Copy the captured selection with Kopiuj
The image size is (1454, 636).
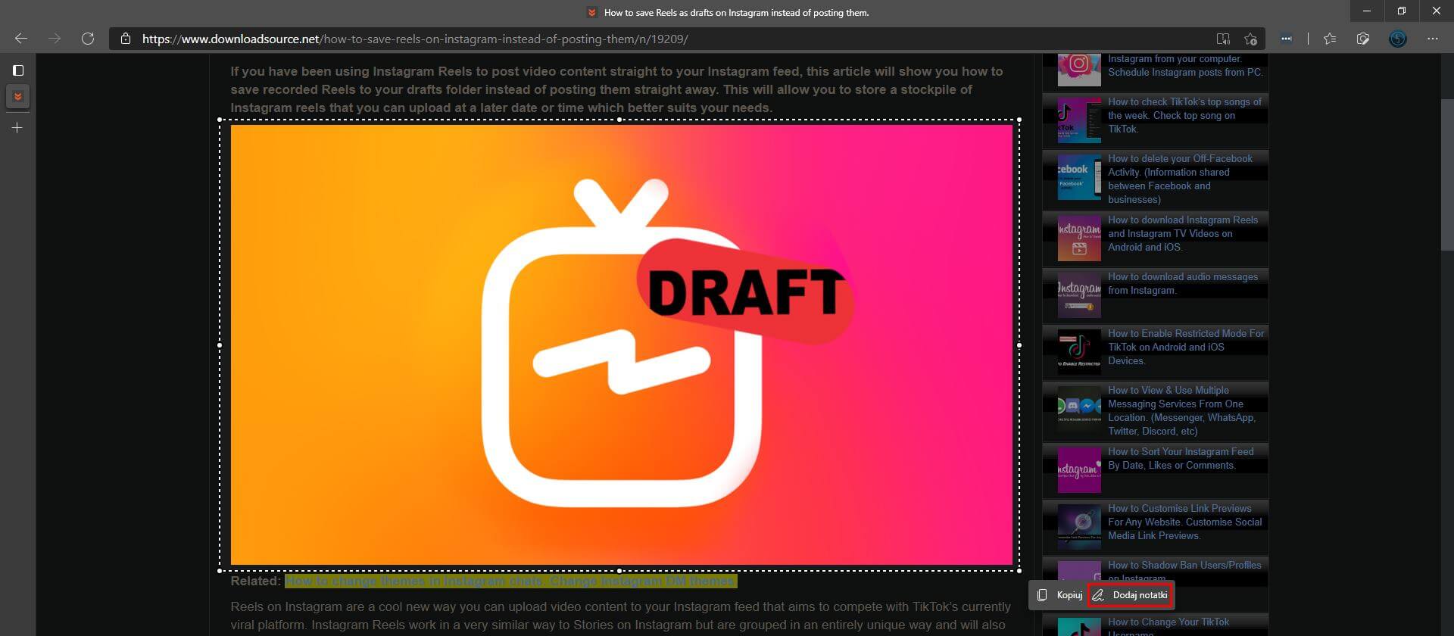[x=1060, y=595]
